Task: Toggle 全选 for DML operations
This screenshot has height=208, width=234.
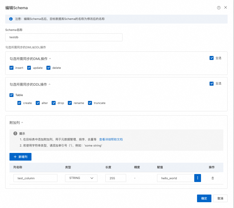Action: coord(211,58)
